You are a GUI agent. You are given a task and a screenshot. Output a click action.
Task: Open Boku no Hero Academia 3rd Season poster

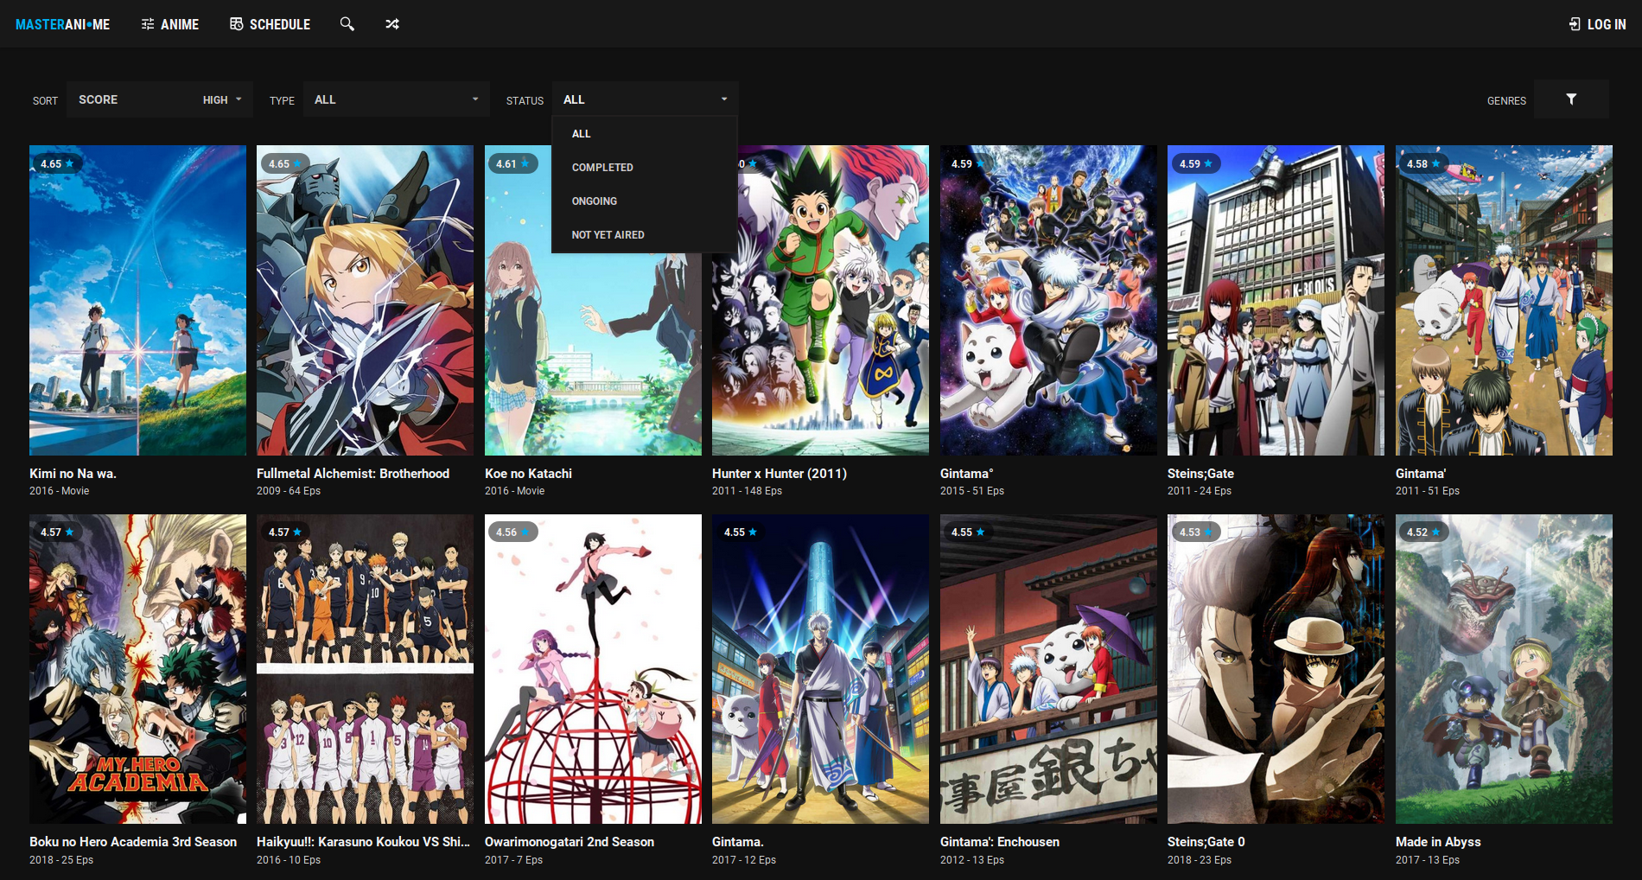137,669
